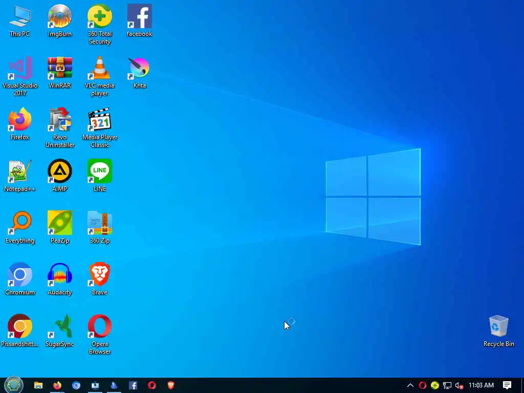Open the Start menu shell button
The width and height of the screenshot is (524, 393).
[x=13, y=385]
